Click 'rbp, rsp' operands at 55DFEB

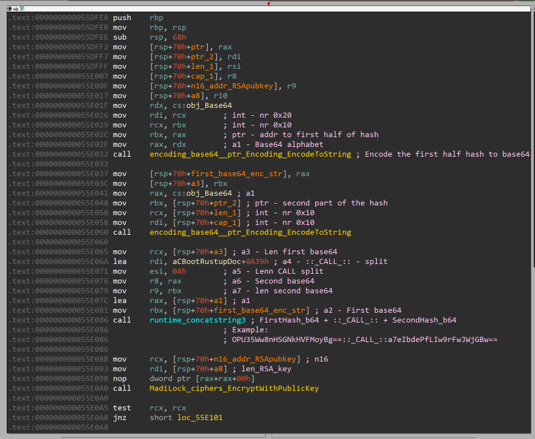(168, 27)
